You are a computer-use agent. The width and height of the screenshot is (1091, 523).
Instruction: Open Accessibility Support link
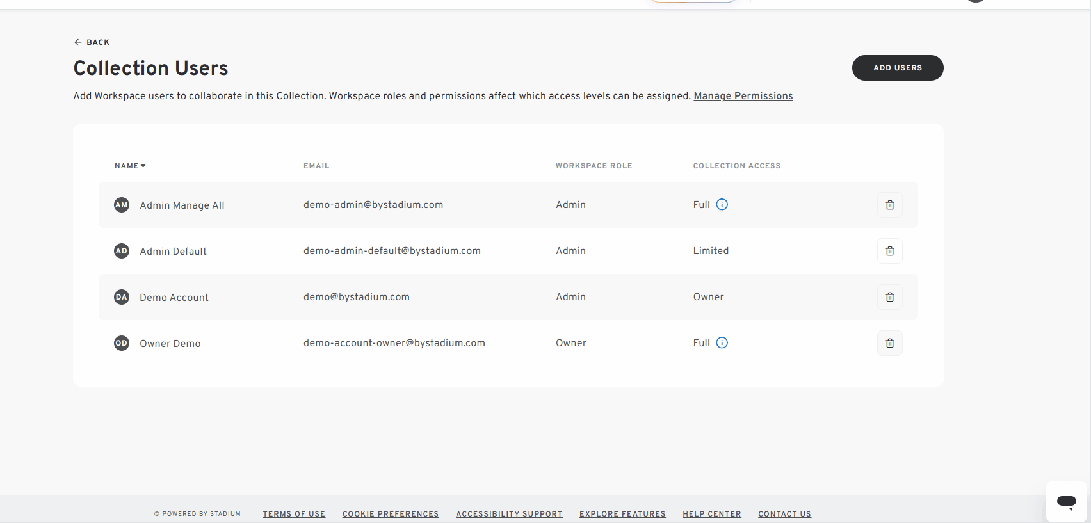[509, 514]
